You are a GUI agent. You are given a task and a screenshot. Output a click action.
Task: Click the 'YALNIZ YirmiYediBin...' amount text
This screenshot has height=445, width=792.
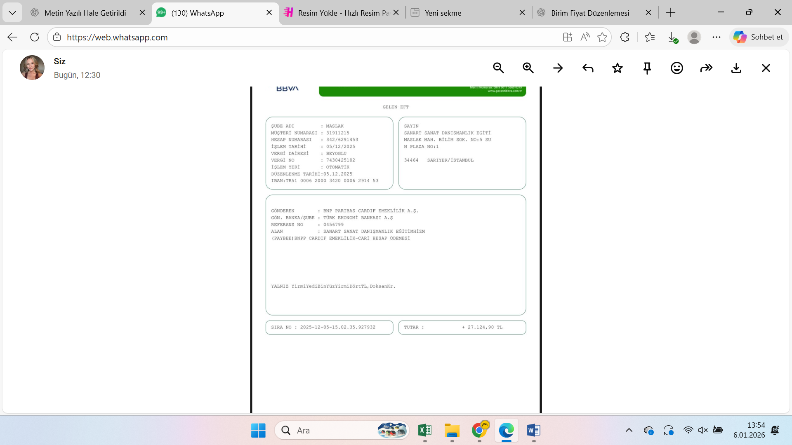tap(333, 286)
